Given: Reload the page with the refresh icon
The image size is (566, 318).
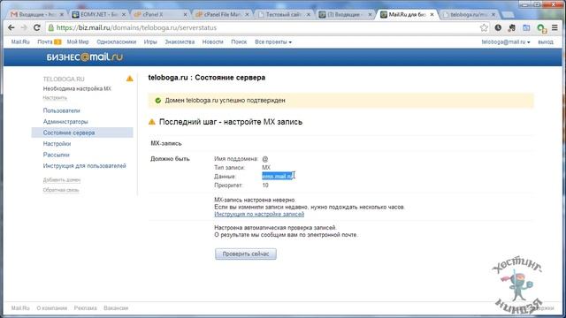Looking at the screenshot, I should pos(37,27).
